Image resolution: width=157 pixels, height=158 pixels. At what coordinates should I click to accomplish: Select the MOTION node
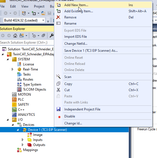coord(24,95)
